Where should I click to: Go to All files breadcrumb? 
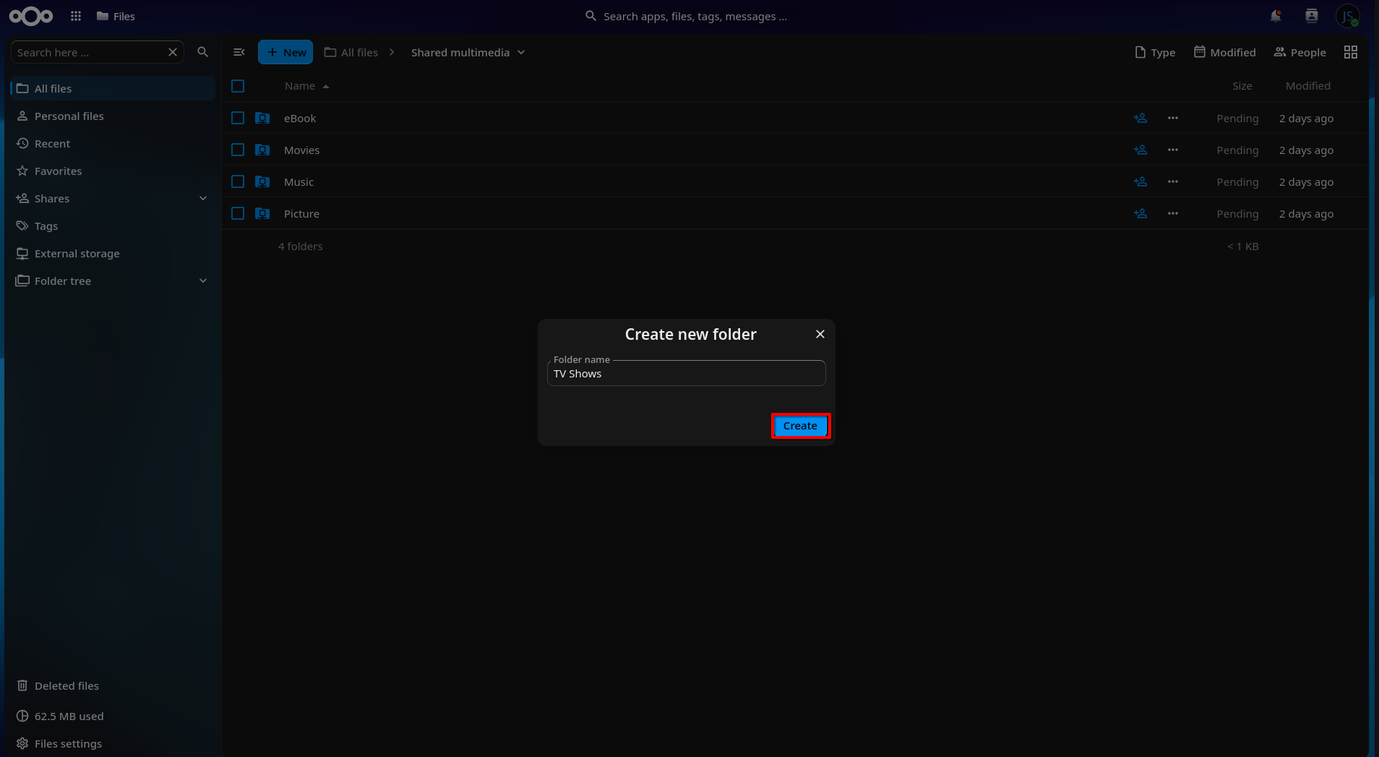351,52
